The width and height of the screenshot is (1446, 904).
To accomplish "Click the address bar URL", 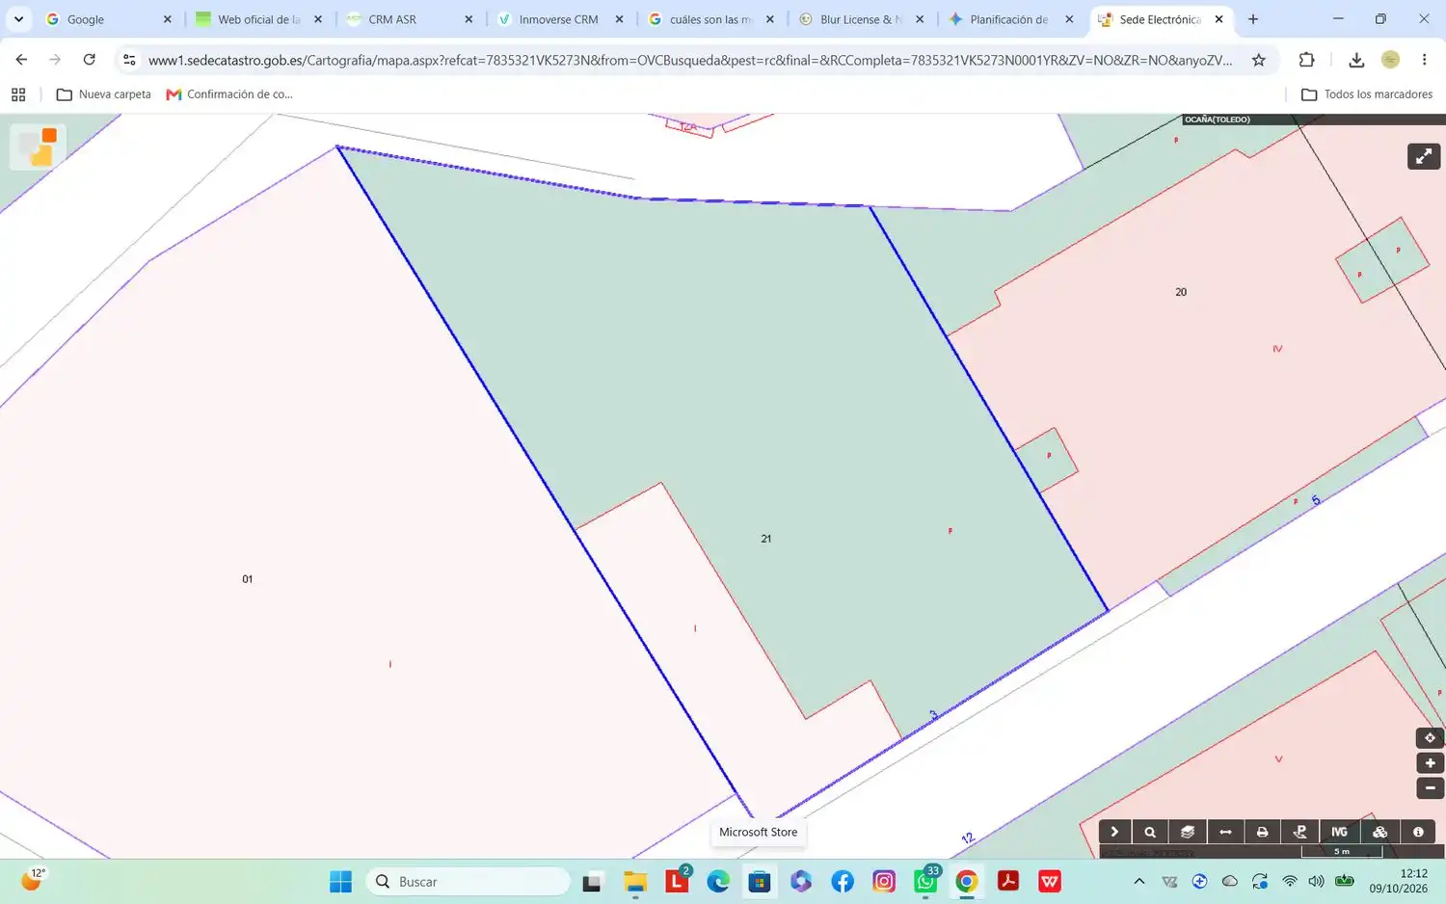I will tap(690, 60).
